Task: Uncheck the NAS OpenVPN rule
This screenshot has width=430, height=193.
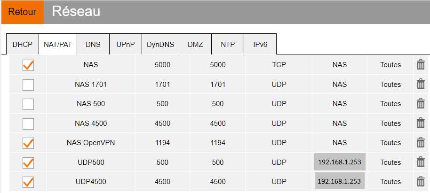Action: click(28, 143)
